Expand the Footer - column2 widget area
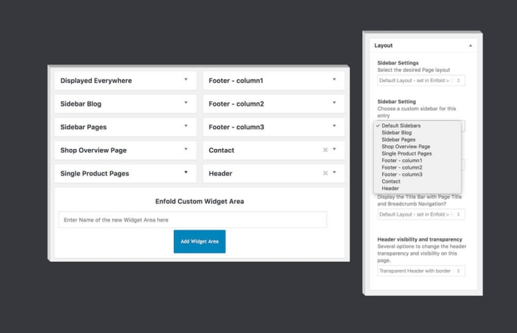The height and width of the screenshot is (333, 517). 334,103
